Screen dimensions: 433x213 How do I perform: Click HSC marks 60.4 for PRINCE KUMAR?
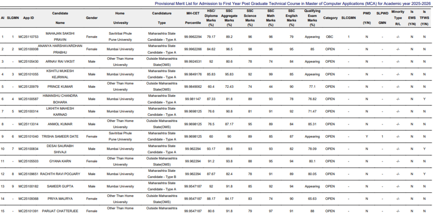tap(211, 86)
